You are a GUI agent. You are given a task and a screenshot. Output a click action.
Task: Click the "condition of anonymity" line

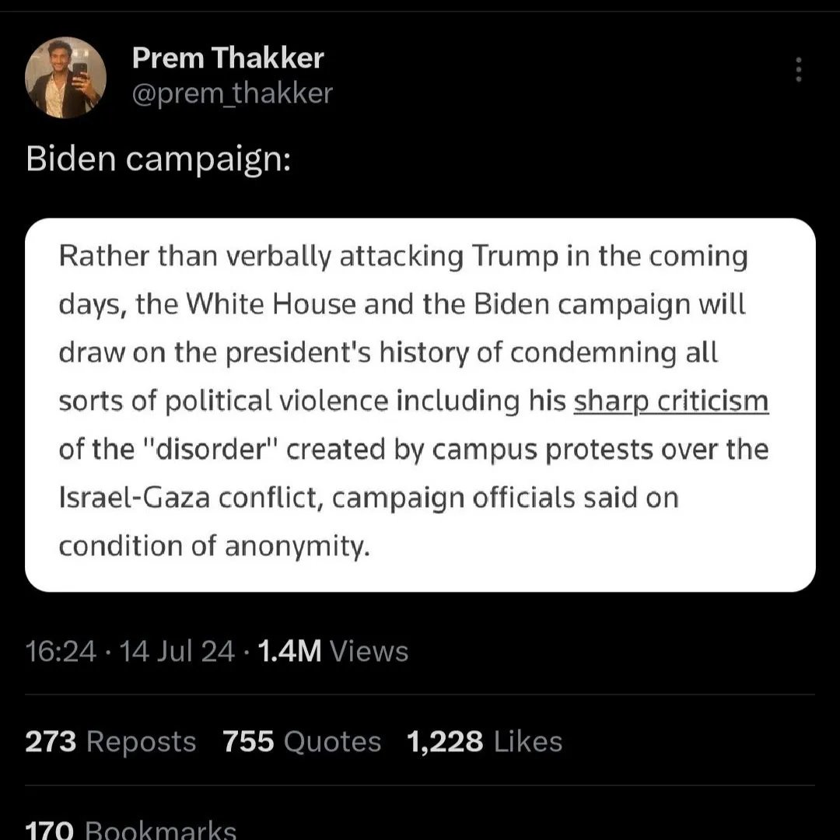point(212,547)
